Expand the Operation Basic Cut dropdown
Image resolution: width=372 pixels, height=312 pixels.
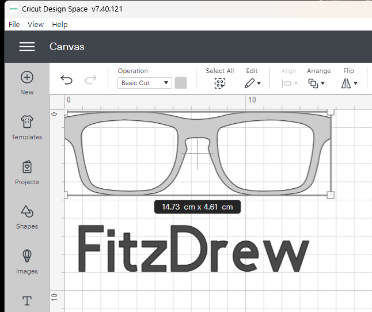coord(145,83)
